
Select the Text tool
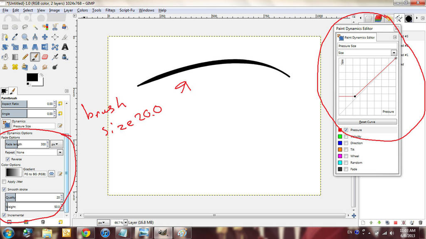65,47
